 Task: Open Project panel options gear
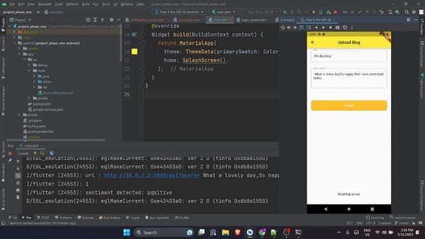(x=112, y=20)
